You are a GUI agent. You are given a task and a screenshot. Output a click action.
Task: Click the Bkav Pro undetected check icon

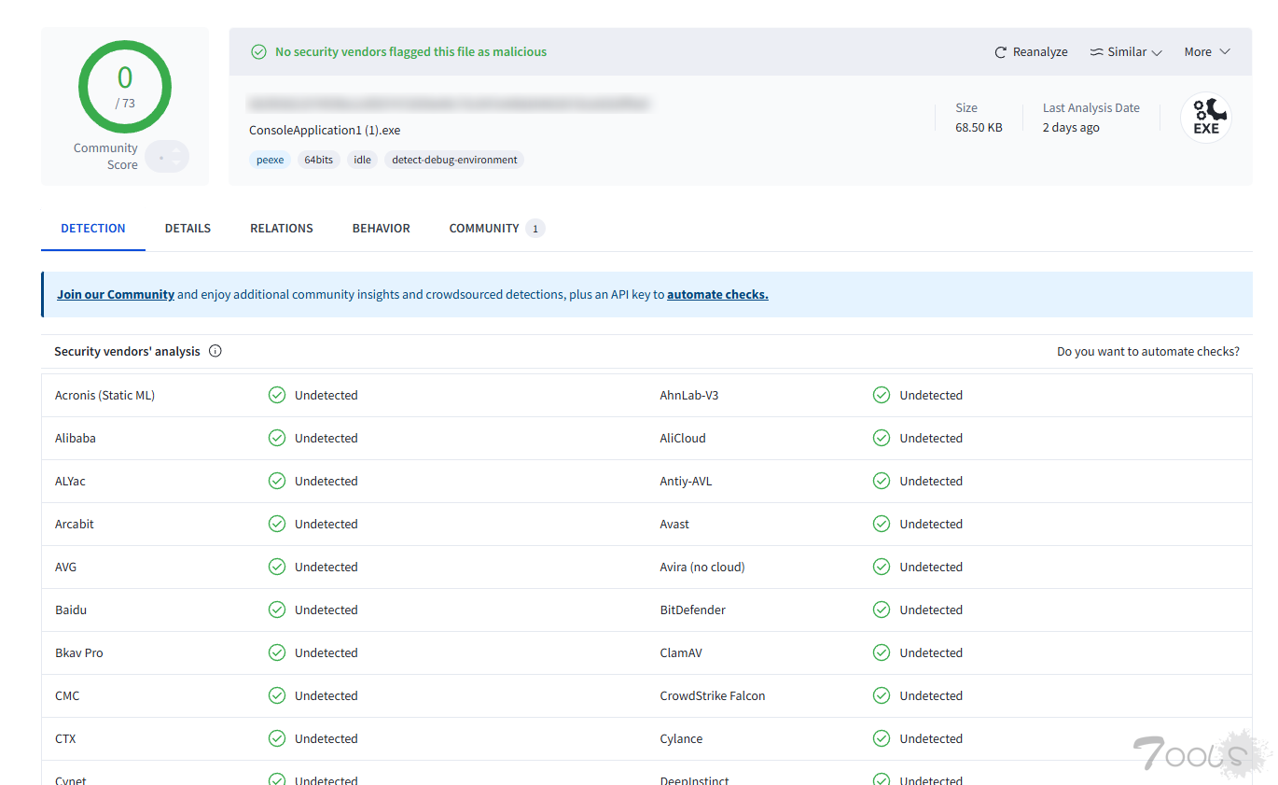coord(277,652)
